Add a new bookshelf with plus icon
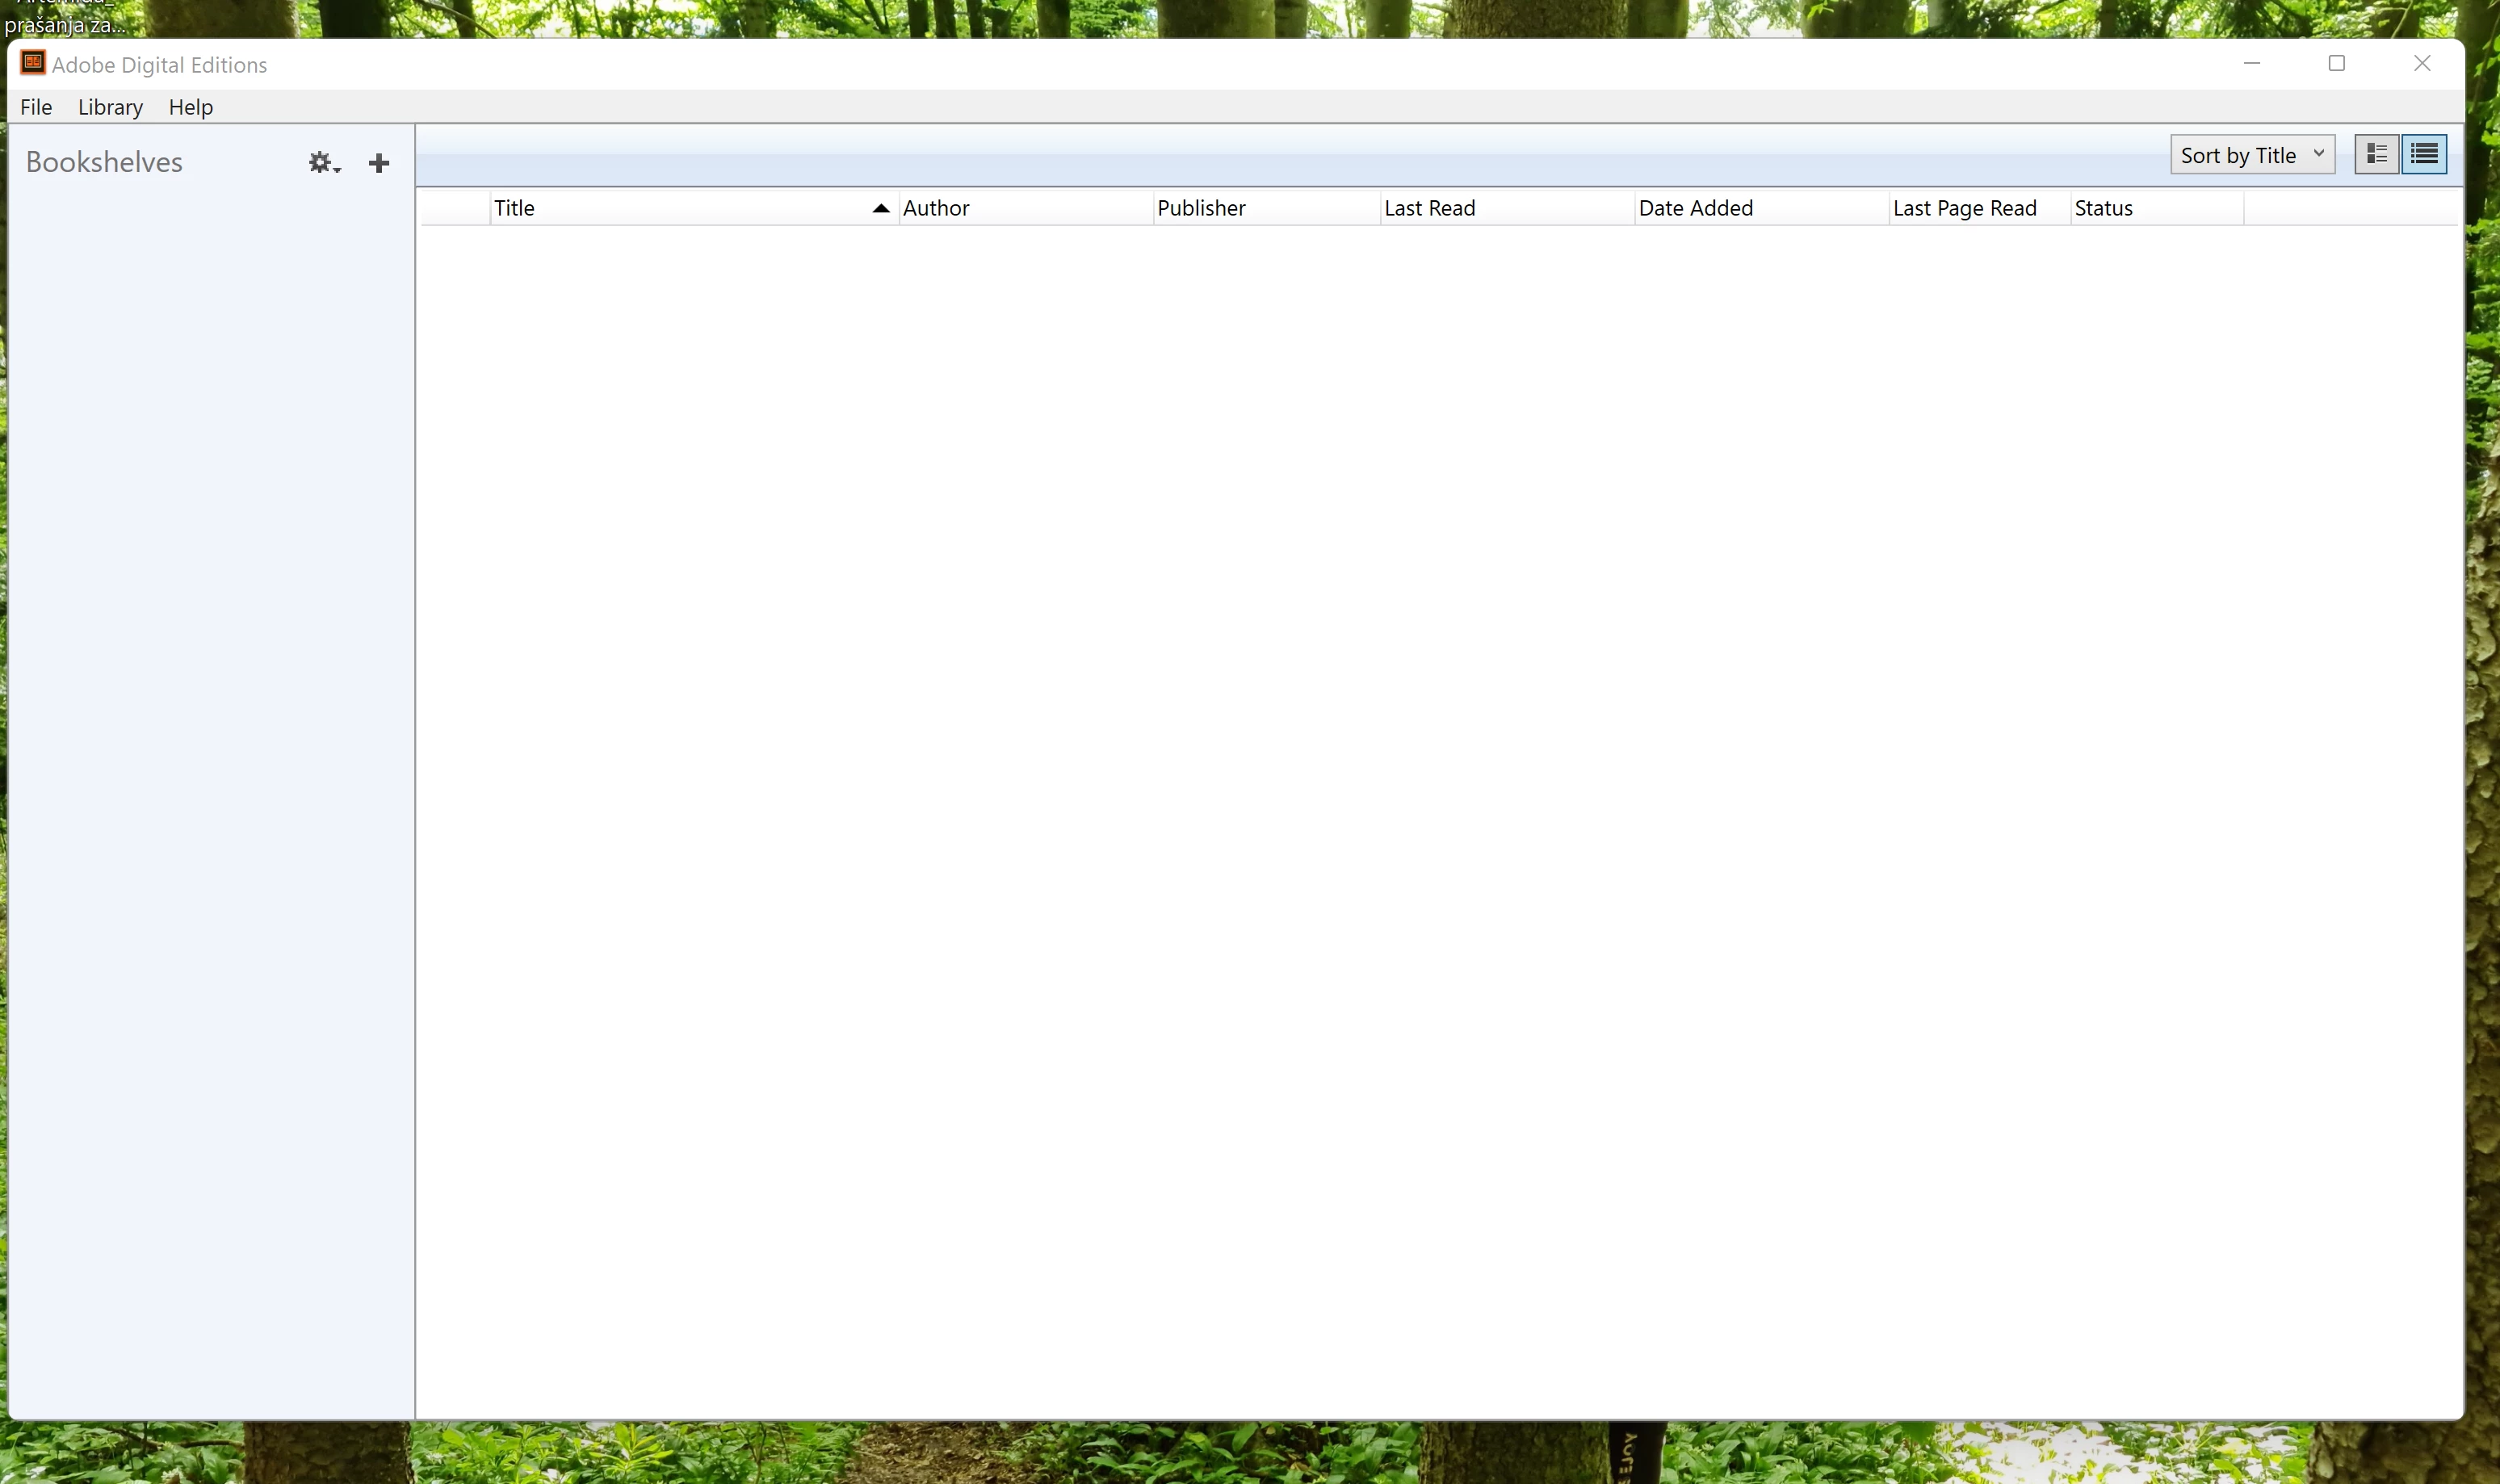 379,163
